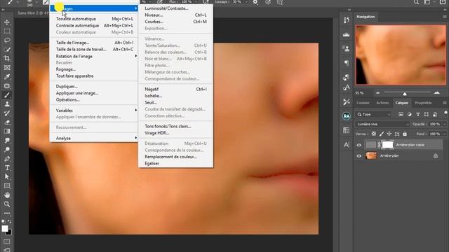Toggle type layer filter
Image resolution: width=449 pixels, height=252 pixels.
(418, 114)
